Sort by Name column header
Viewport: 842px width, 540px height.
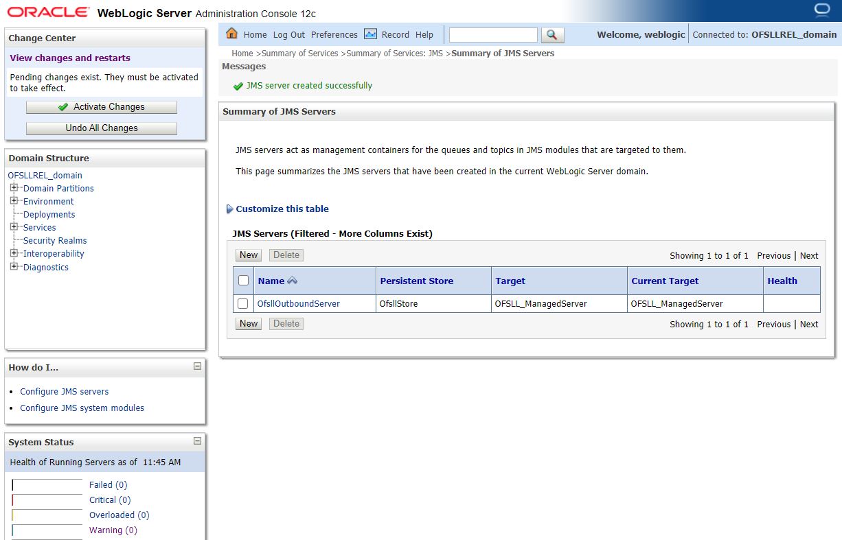[x=271, y=281]
